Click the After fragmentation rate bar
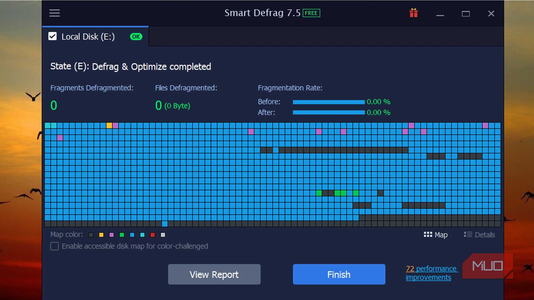 329,112
